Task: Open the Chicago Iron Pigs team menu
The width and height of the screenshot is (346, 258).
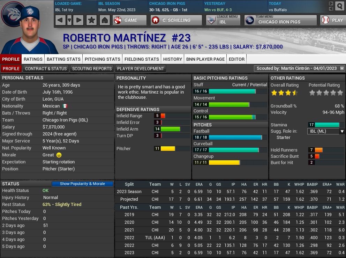Action: pyautogui.click(x=280, y=20)
